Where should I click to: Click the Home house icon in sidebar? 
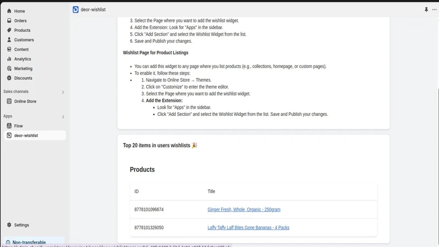pyautogui.click(x=9, y=11)
